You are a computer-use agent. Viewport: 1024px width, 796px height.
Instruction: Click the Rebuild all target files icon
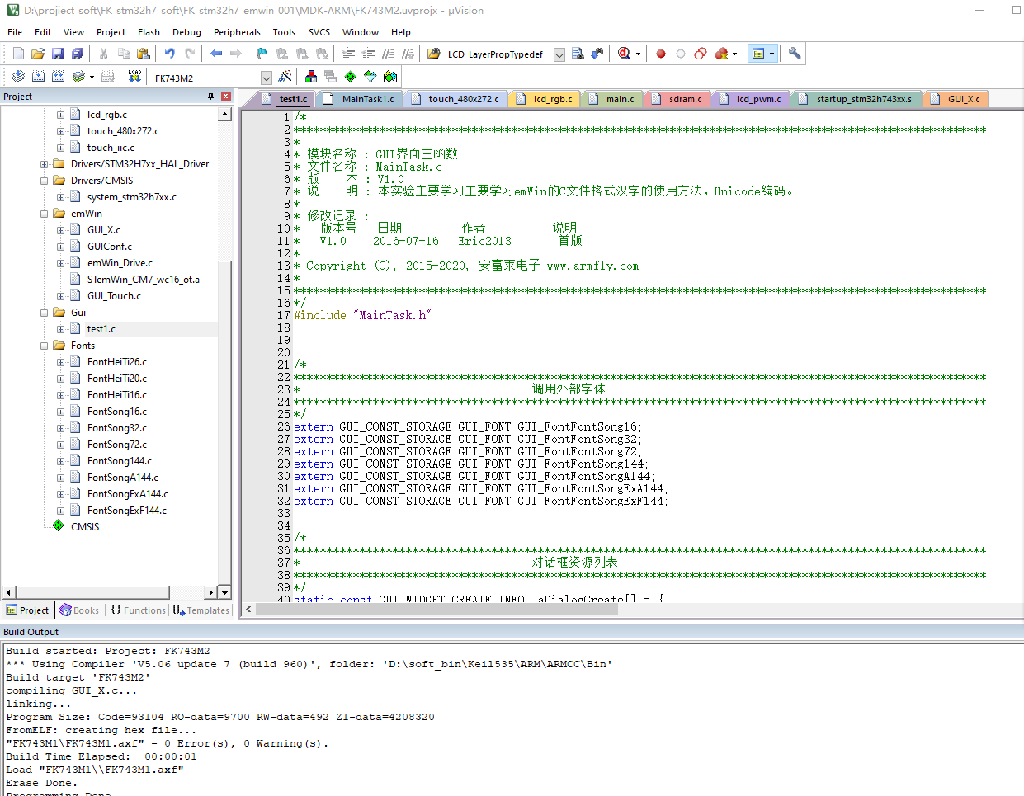tap(58, 77)
